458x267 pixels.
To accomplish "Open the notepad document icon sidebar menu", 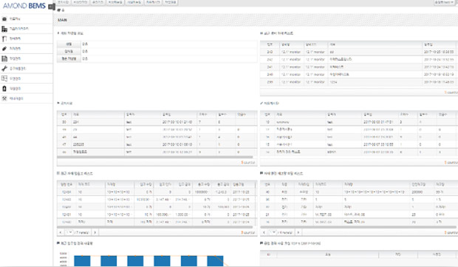I will (x=4, y=58).
